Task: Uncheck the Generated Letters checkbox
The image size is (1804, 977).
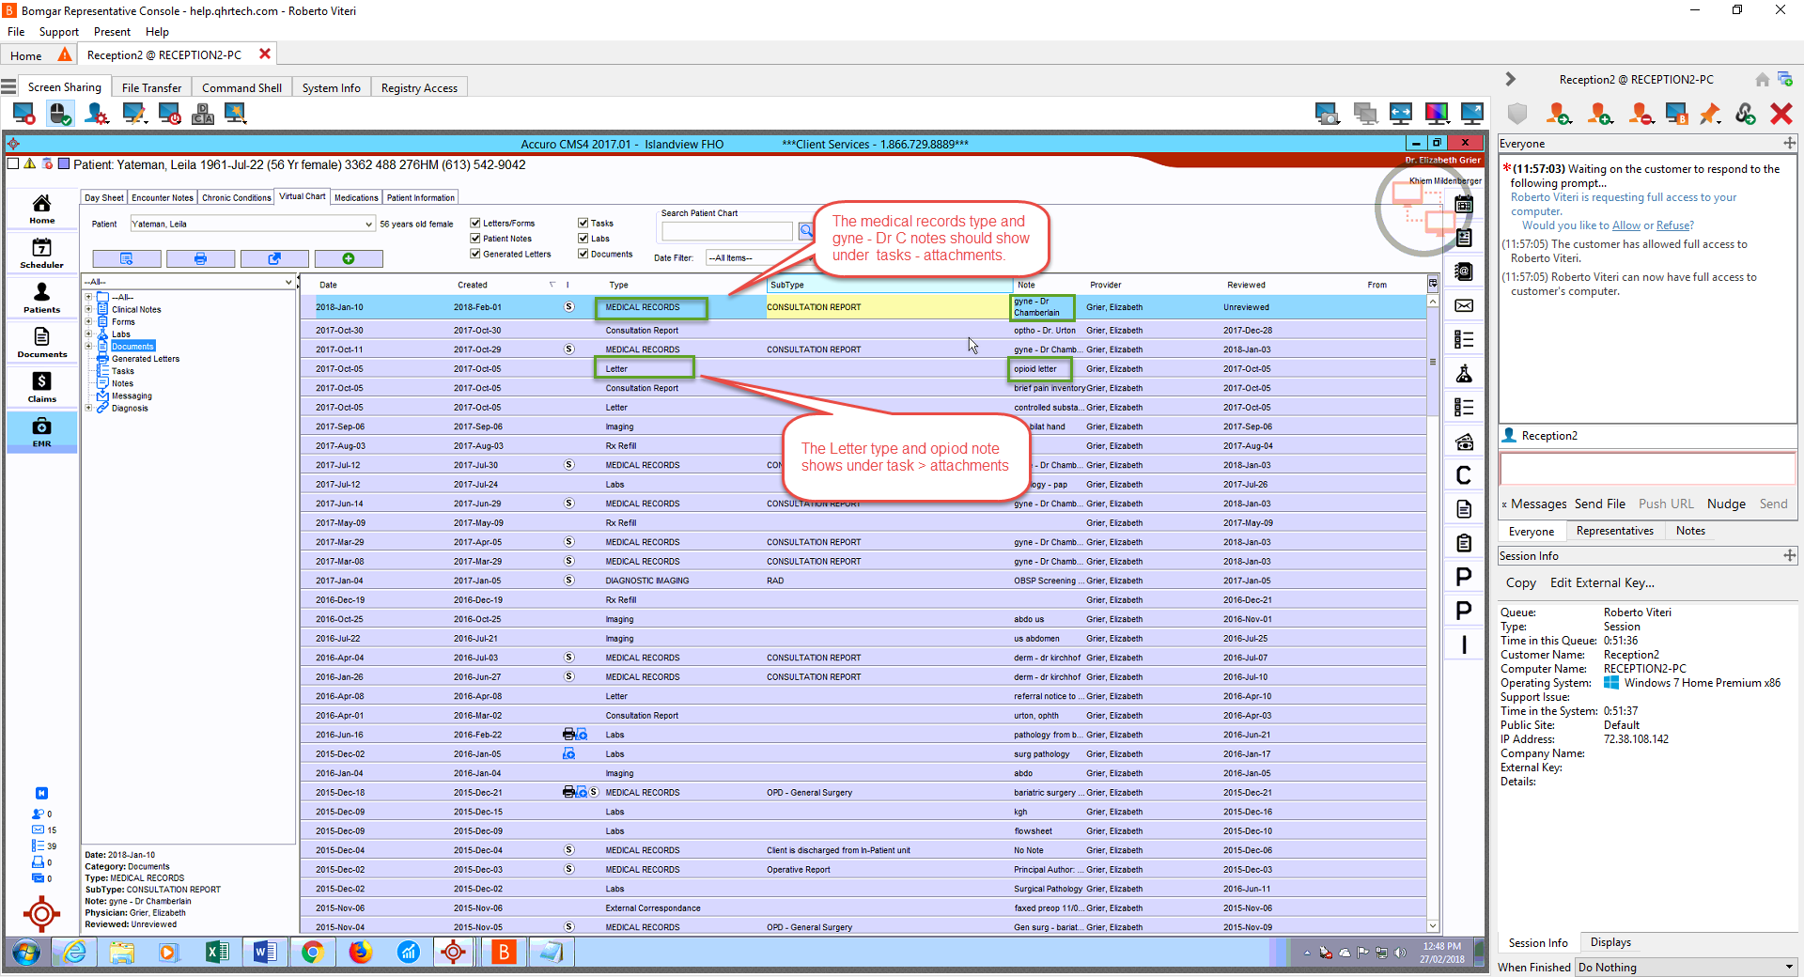Action: point(475,254)
